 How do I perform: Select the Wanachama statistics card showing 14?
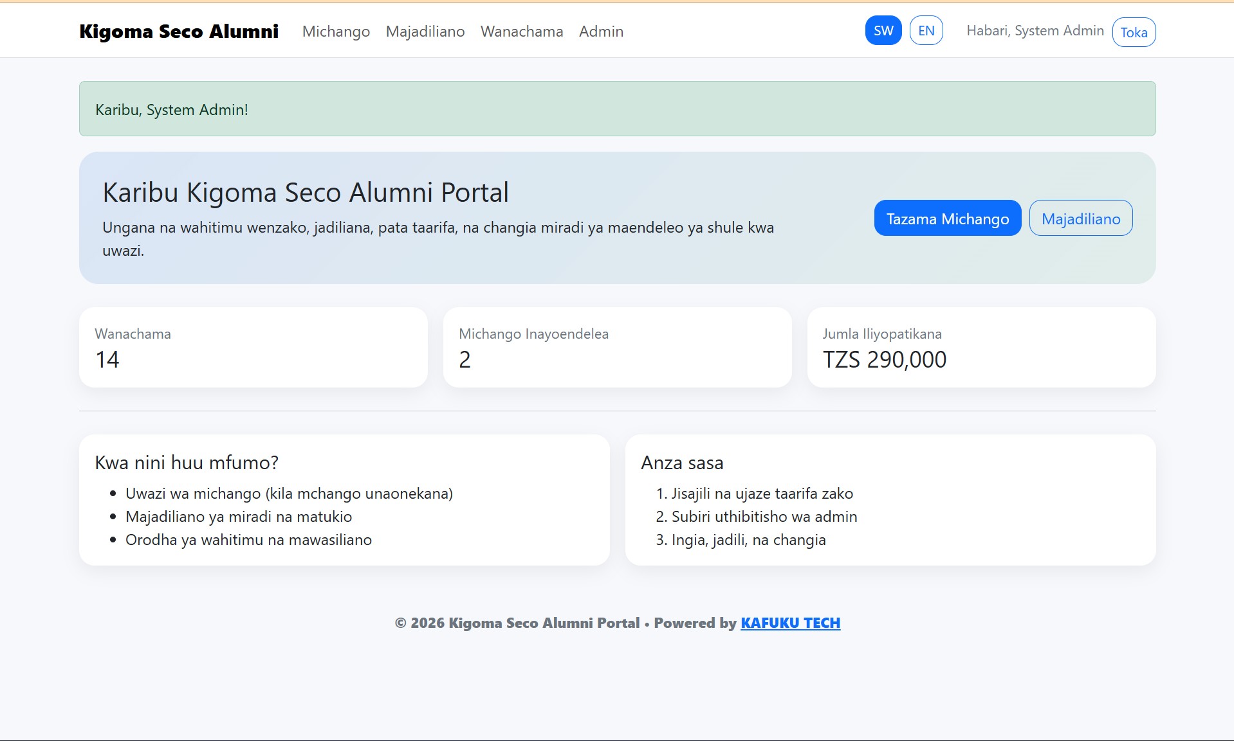[253, 347]
